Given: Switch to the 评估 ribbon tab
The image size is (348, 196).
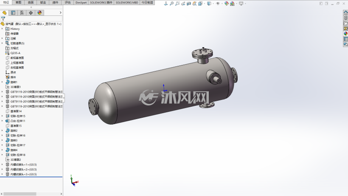Looking at the screenshot, I should pos(67,3).
